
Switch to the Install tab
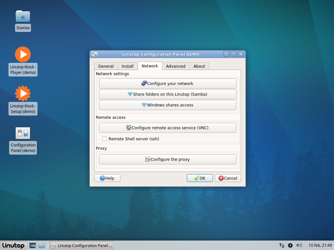coord(128,66)
